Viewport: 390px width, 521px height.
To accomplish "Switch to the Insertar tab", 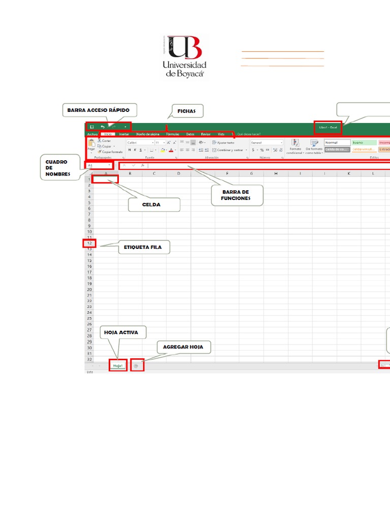I will click(x=124, y=134).
